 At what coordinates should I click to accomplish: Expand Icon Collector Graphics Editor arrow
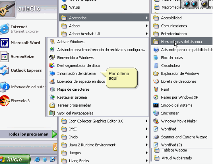tap(147, 121)
